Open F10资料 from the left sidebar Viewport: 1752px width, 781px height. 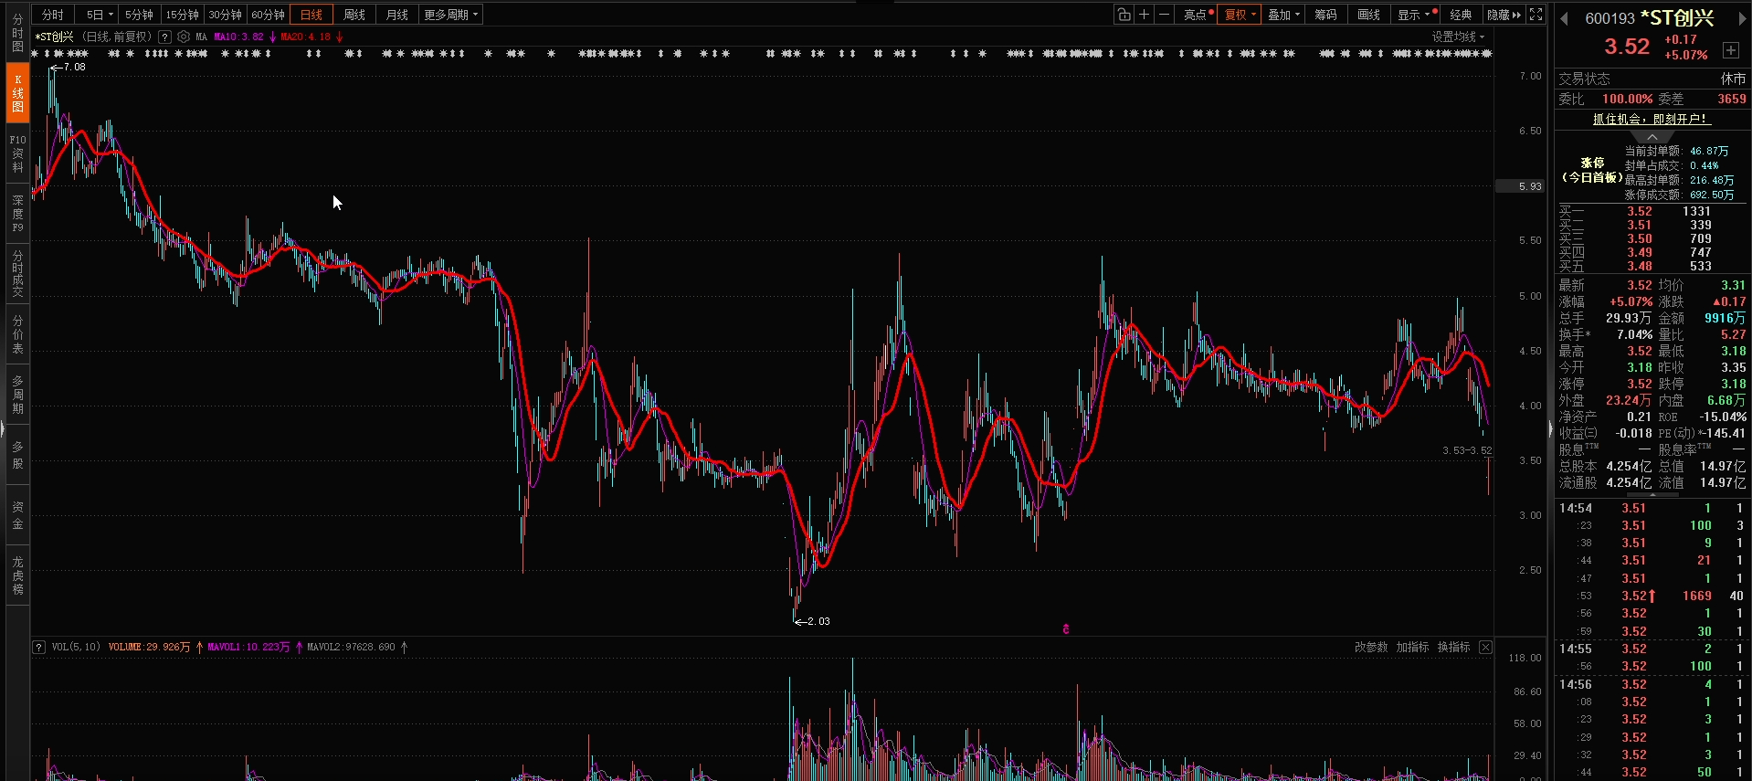(x=17, y=153)
